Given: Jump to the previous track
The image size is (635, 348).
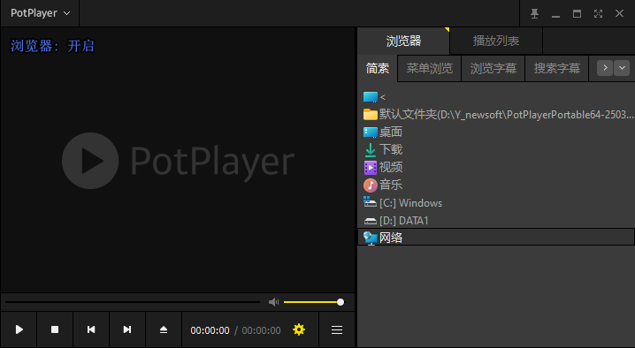Looking at the screenshot, I should (91, 329).
